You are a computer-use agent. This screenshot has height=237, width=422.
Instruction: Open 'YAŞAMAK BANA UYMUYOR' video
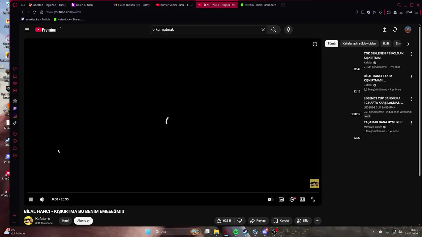pos(383,122)
